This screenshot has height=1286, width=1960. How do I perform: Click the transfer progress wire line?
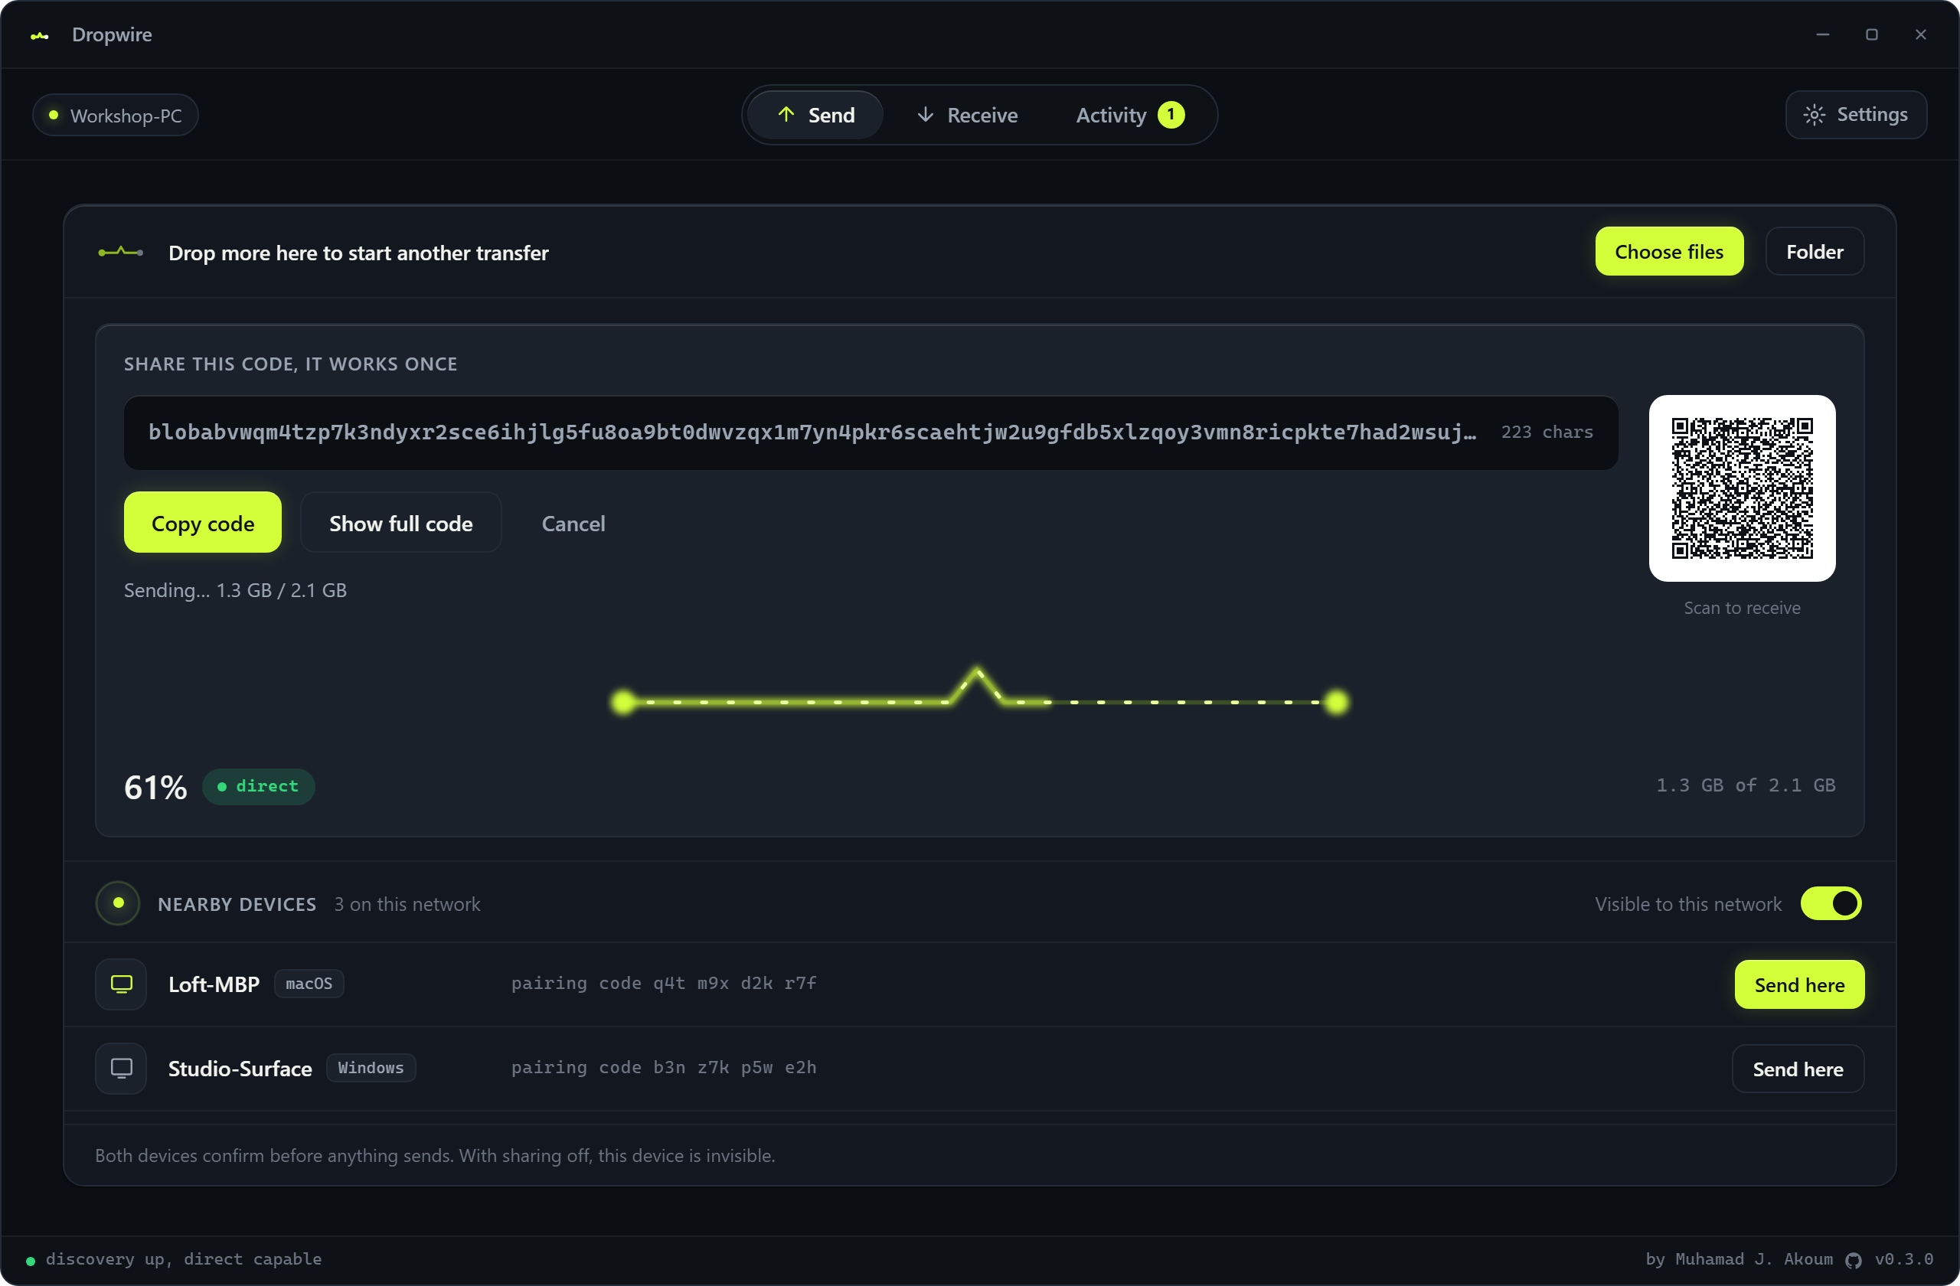pos(980,690)
